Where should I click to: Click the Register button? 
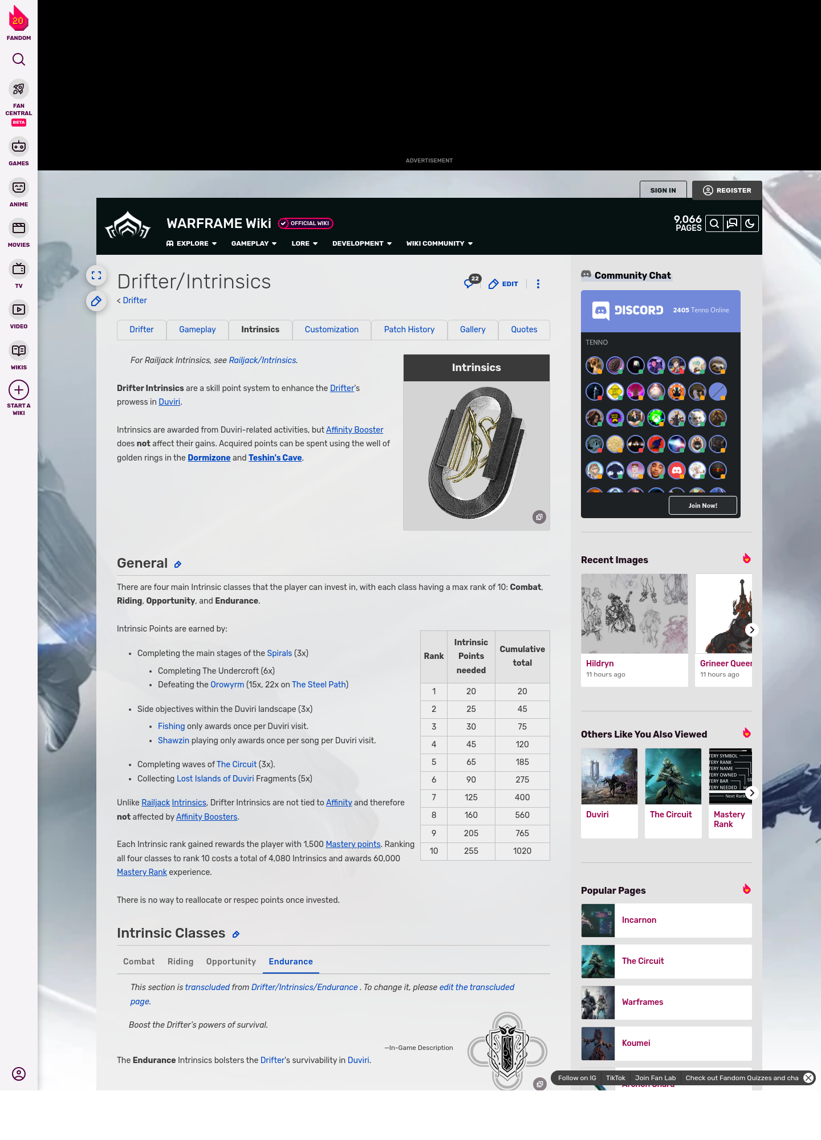click(x=727, y=190)
